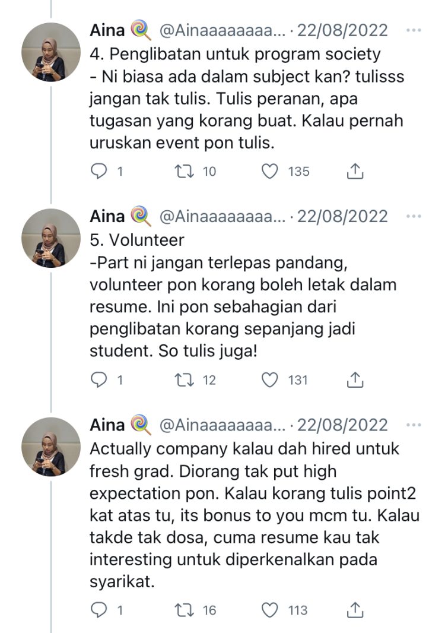Reply to the Volunteer tweet
Viewport: 445px width, 633px height.
98,379
